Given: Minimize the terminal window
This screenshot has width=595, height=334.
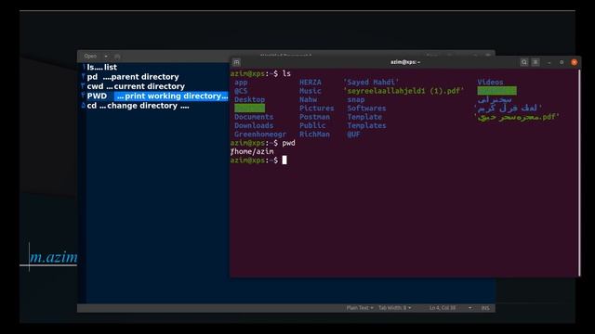Looking at the screenshot, I should coord(549,62).
